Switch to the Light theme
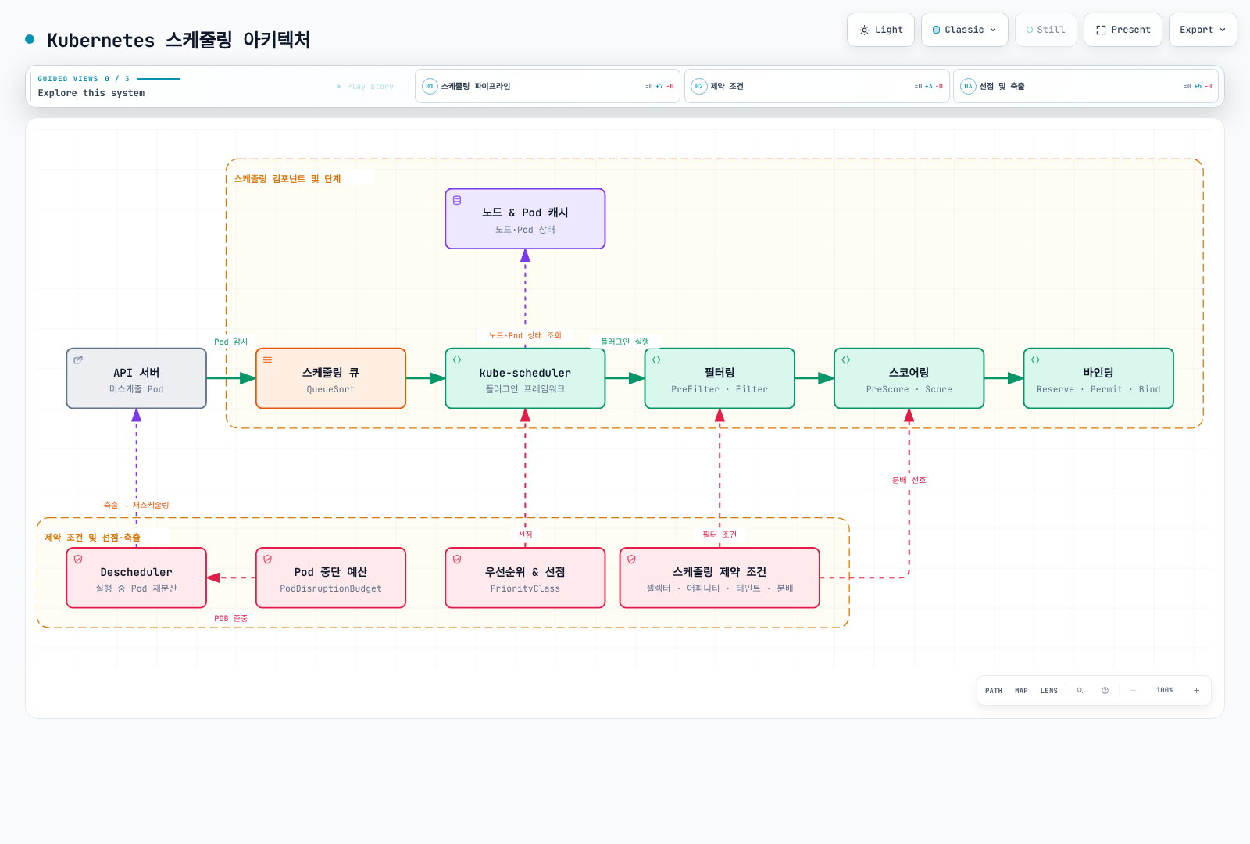Image resolution: width=1250 pixels, height=844 pixels. click(880, 30)
